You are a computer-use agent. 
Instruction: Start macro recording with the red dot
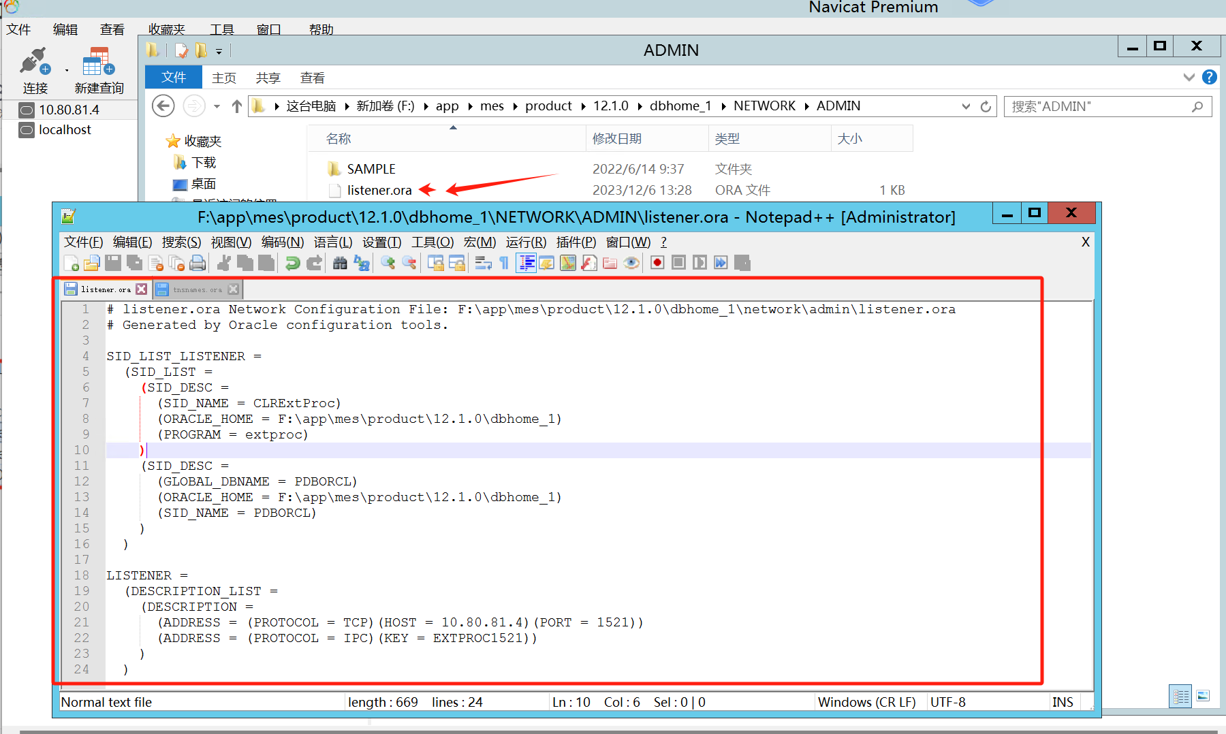click(657, 264)
